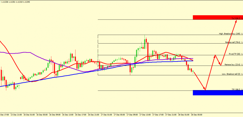Image resolution: width=243 pixels, height=117 pixels.
Task: Click the Pivot/TP (50) level label
Action: click(x=234, y=54)
